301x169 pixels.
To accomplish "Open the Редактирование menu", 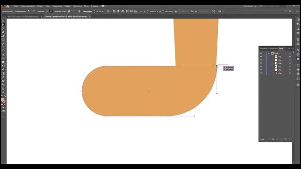I will tap(27, 6).
